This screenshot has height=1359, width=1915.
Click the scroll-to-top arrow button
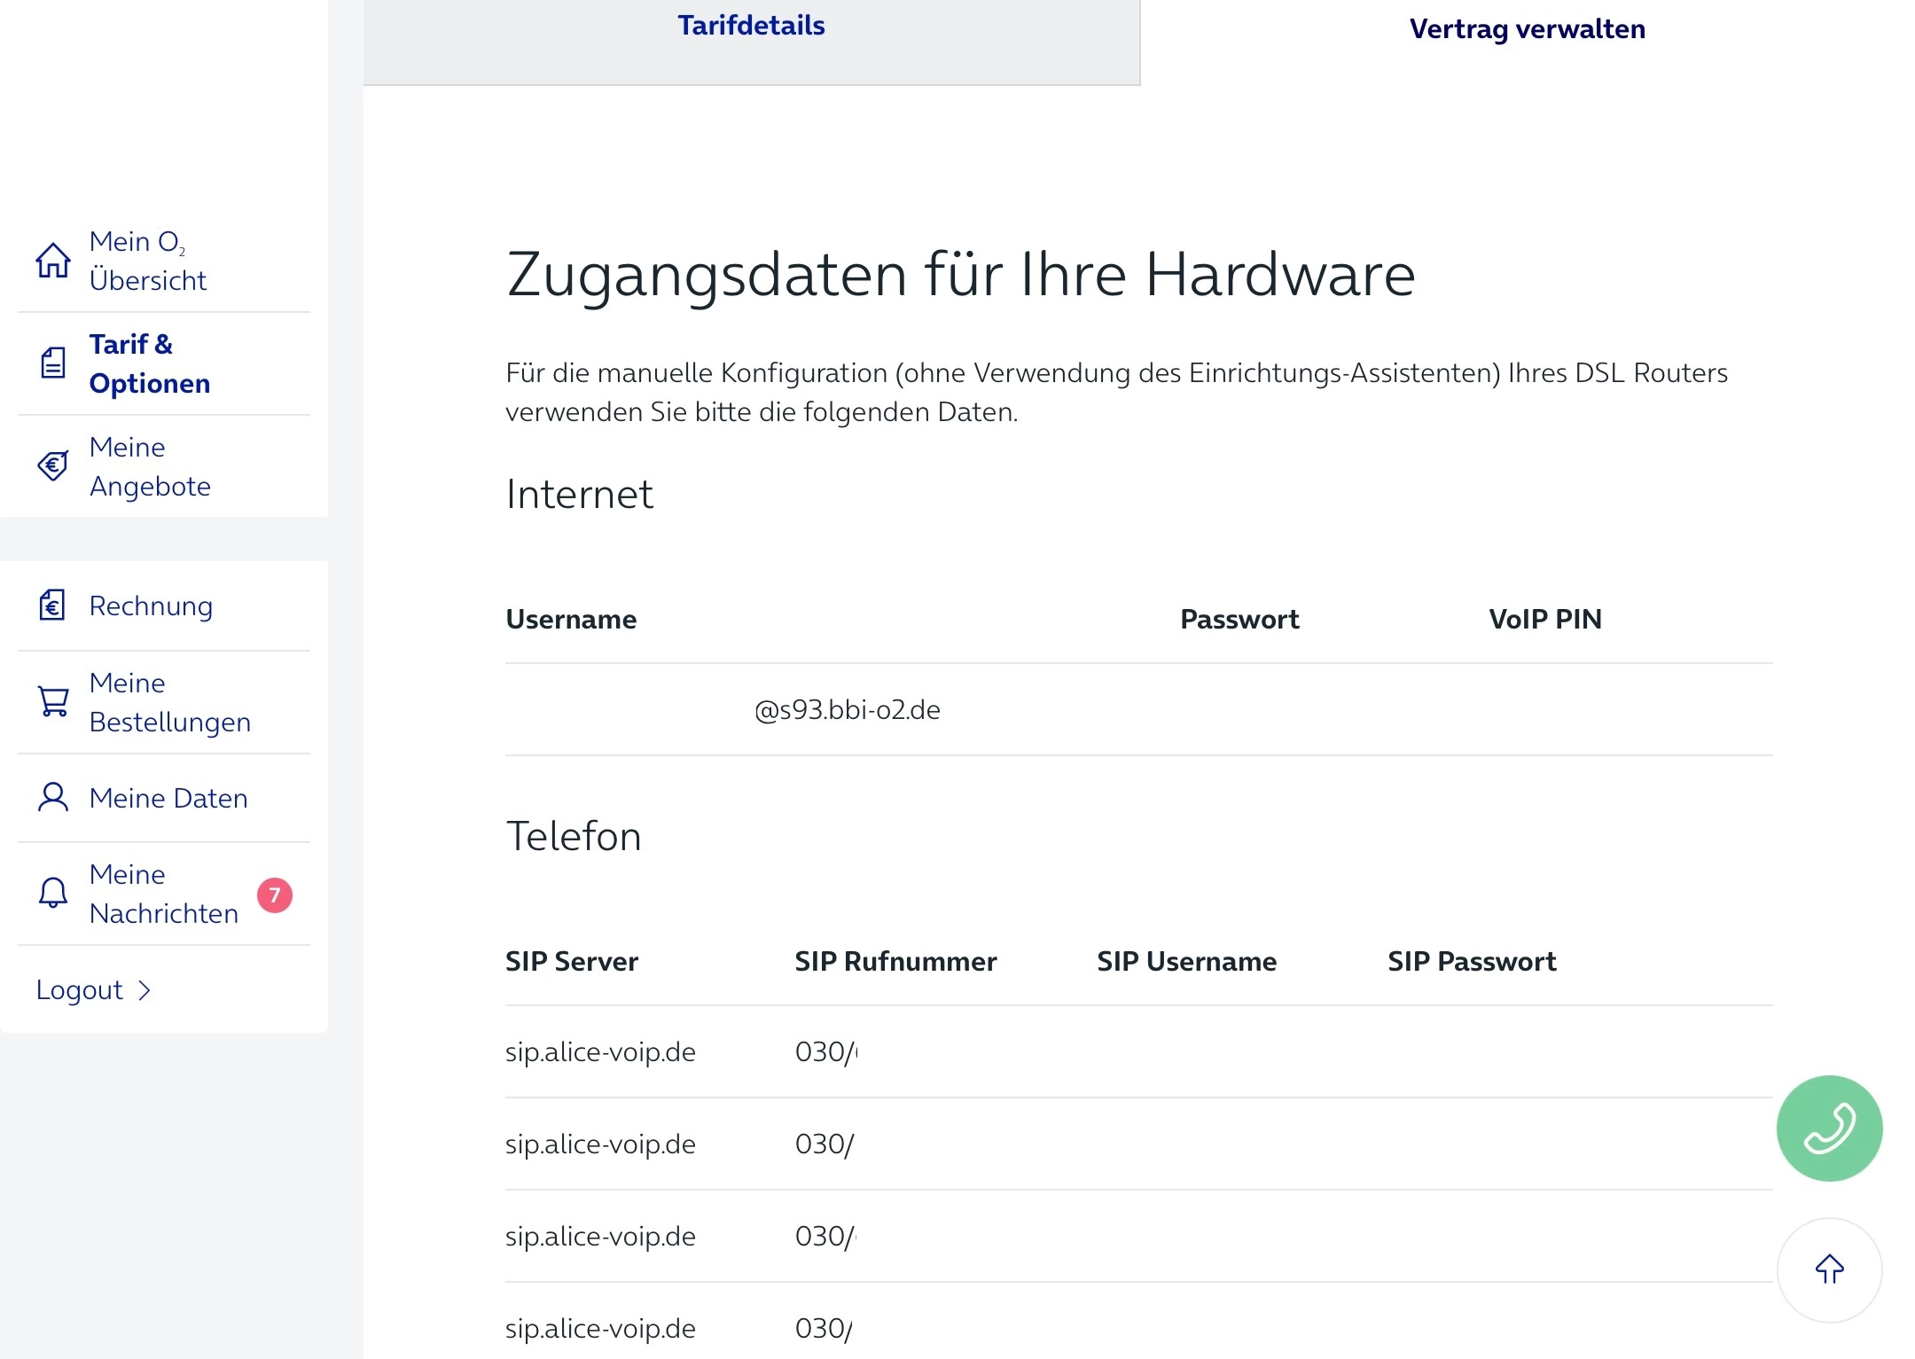(1829, 1269)
